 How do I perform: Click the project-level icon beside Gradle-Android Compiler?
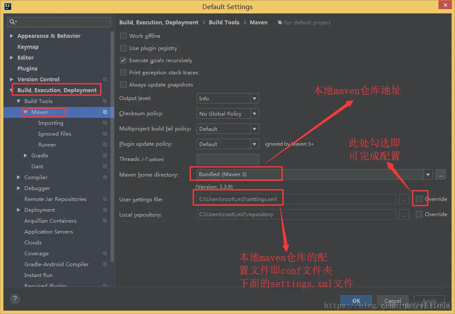[105, 264]
